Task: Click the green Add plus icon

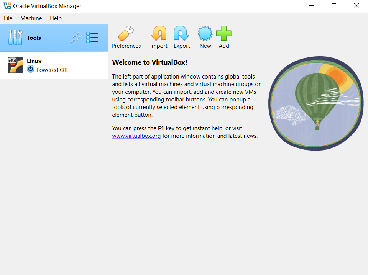Action: pyautogui.click(x=224, y=33)
